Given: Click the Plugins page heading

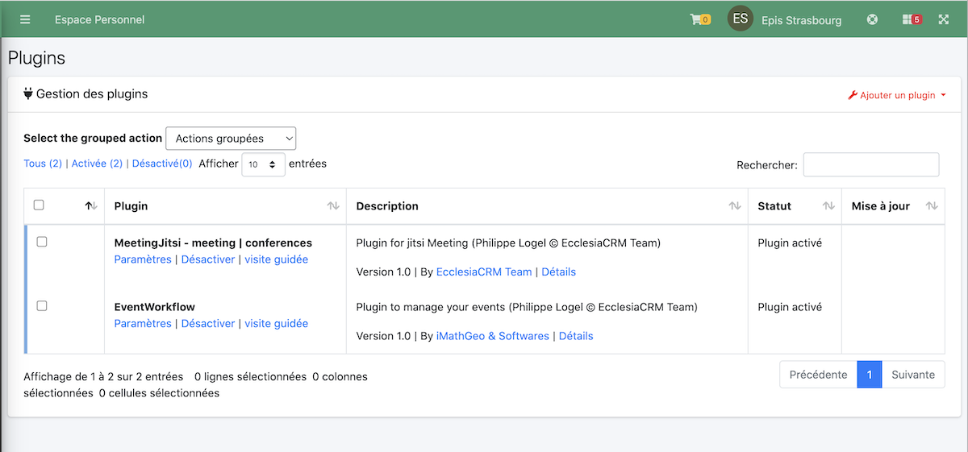Looking at the screenshot, I should 37,58.
